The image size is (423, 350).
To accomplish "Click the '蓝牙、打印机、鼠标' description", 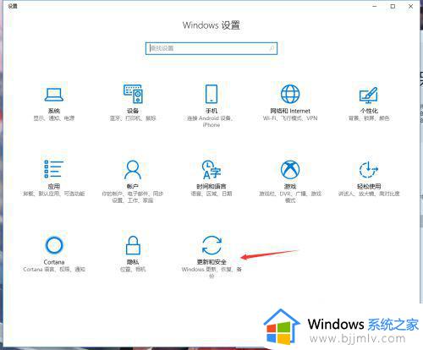I will [133, 118].
